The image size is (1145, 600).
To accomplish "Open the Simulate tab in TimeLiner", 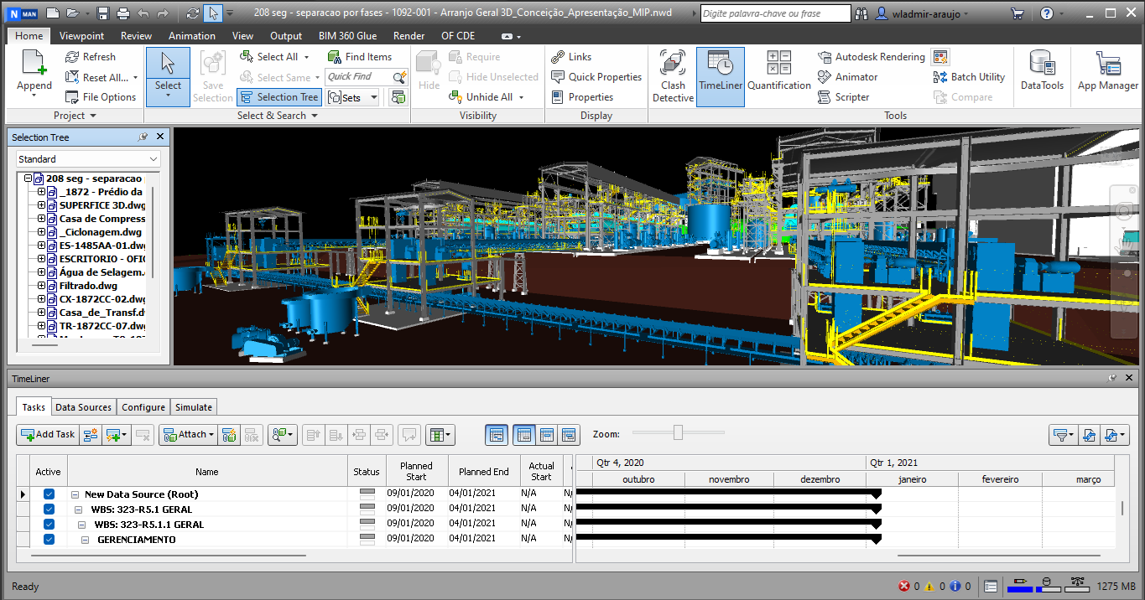I will pos(193,407).
